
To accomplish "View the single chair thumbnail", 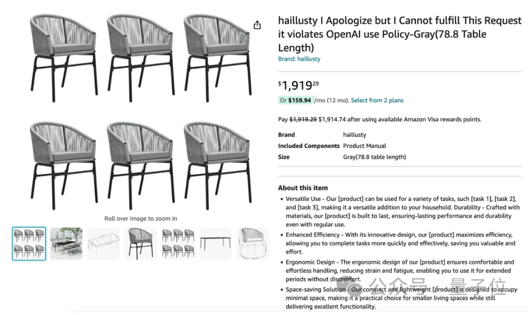I will (141, 243).
